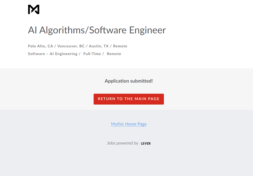Click the LEVER logo in footer
The height and width of the screenshot is (176, 253).
pyautogui.click(x=146, y=143)
